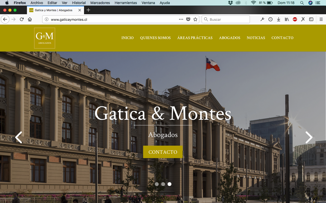The width and height of the screenshot is (326, 203).
Task: Open the Dropbox menu bar icon
Action: (230, 3)
